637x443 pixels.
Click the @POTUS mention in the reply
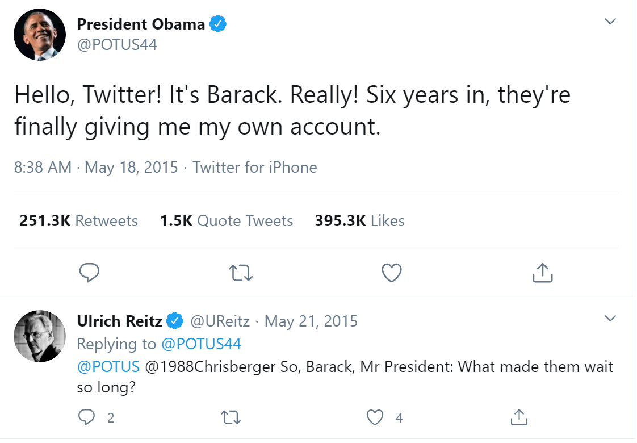click(x=108, y=366)
